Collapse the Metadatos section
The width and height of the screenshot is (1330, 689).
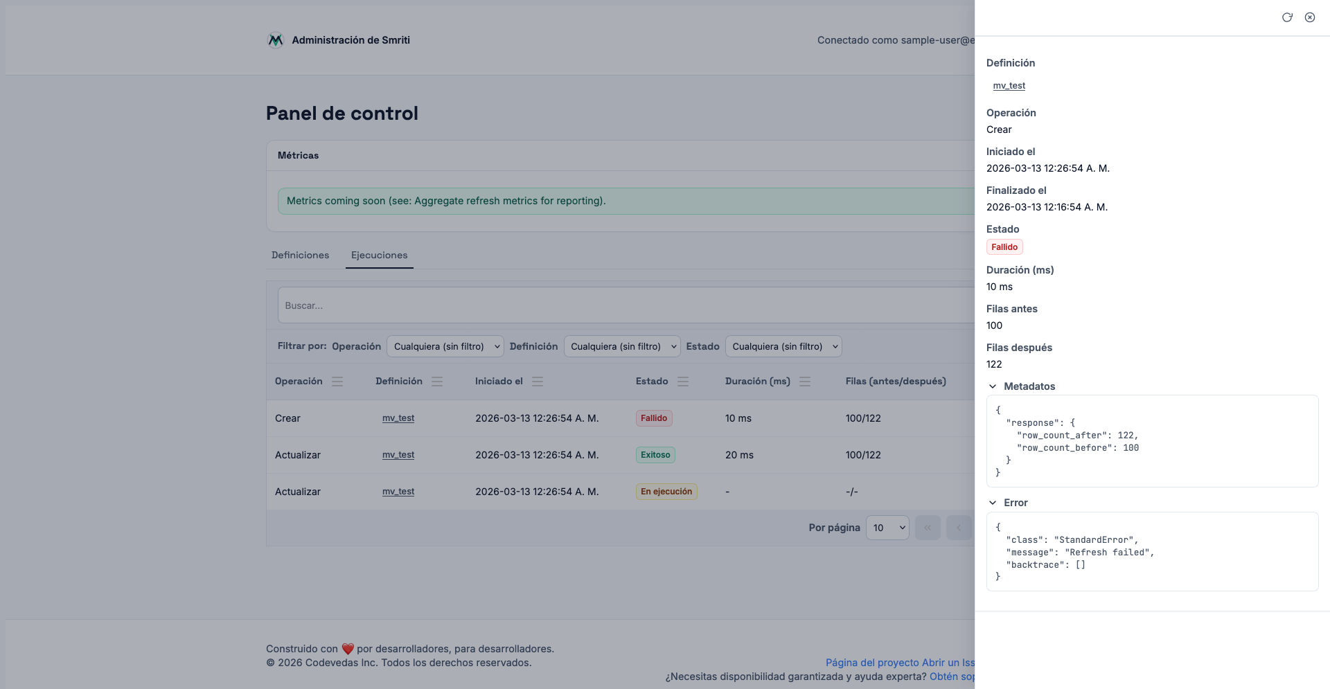pos(993,386)
